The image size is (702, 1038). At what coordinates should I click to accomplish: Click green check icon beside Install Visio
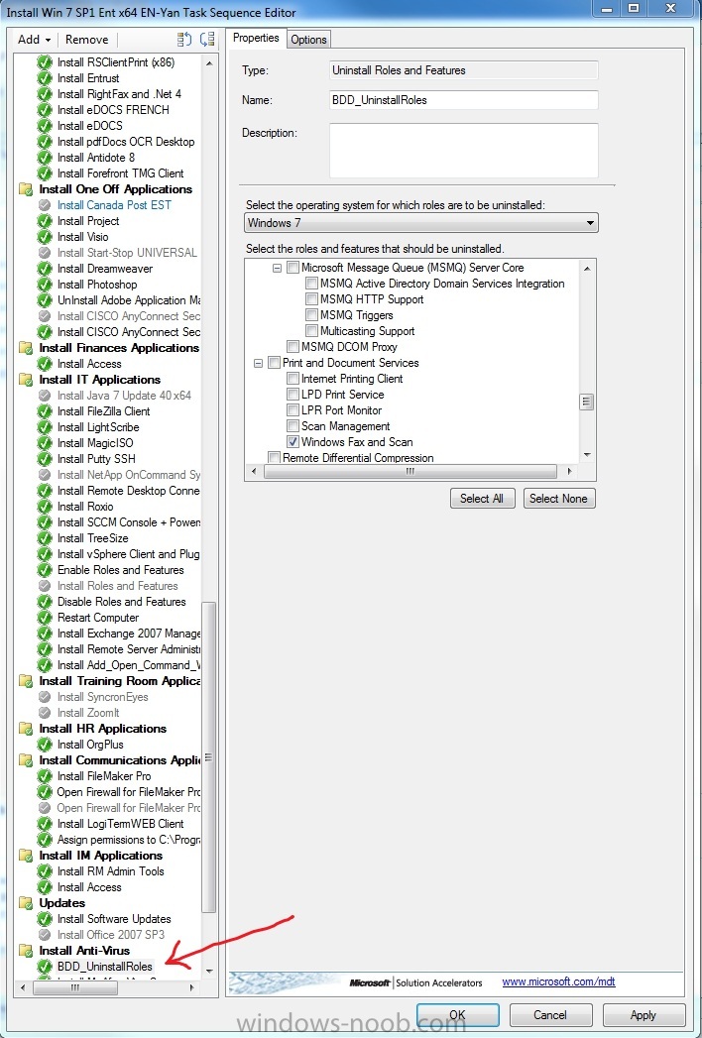pyautogui.click(x=45, y=237)
